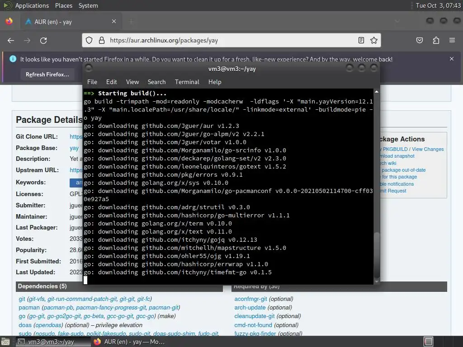Open the Applications menu in top panel
This screenshot has width=463, height=347.
[x=32, y=5]
